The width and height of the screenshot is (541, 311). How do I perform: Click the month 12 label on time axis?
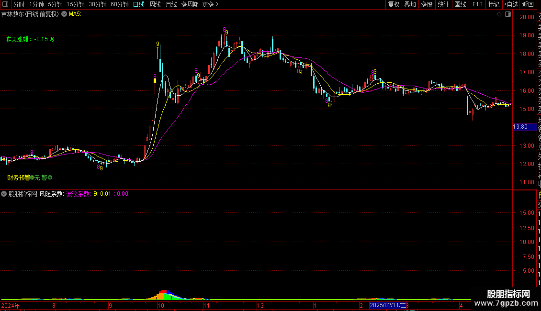click(x=260, y=306)
